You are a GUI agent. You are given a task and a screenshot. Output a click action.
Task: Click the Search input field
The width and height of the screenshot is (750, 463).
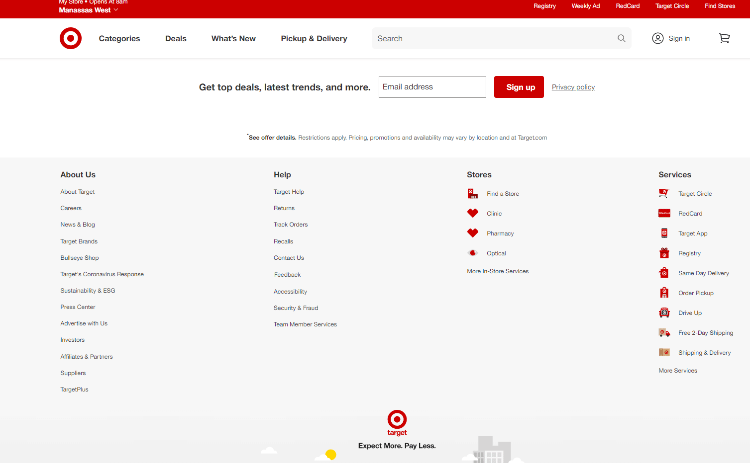(x=502, y=38)
